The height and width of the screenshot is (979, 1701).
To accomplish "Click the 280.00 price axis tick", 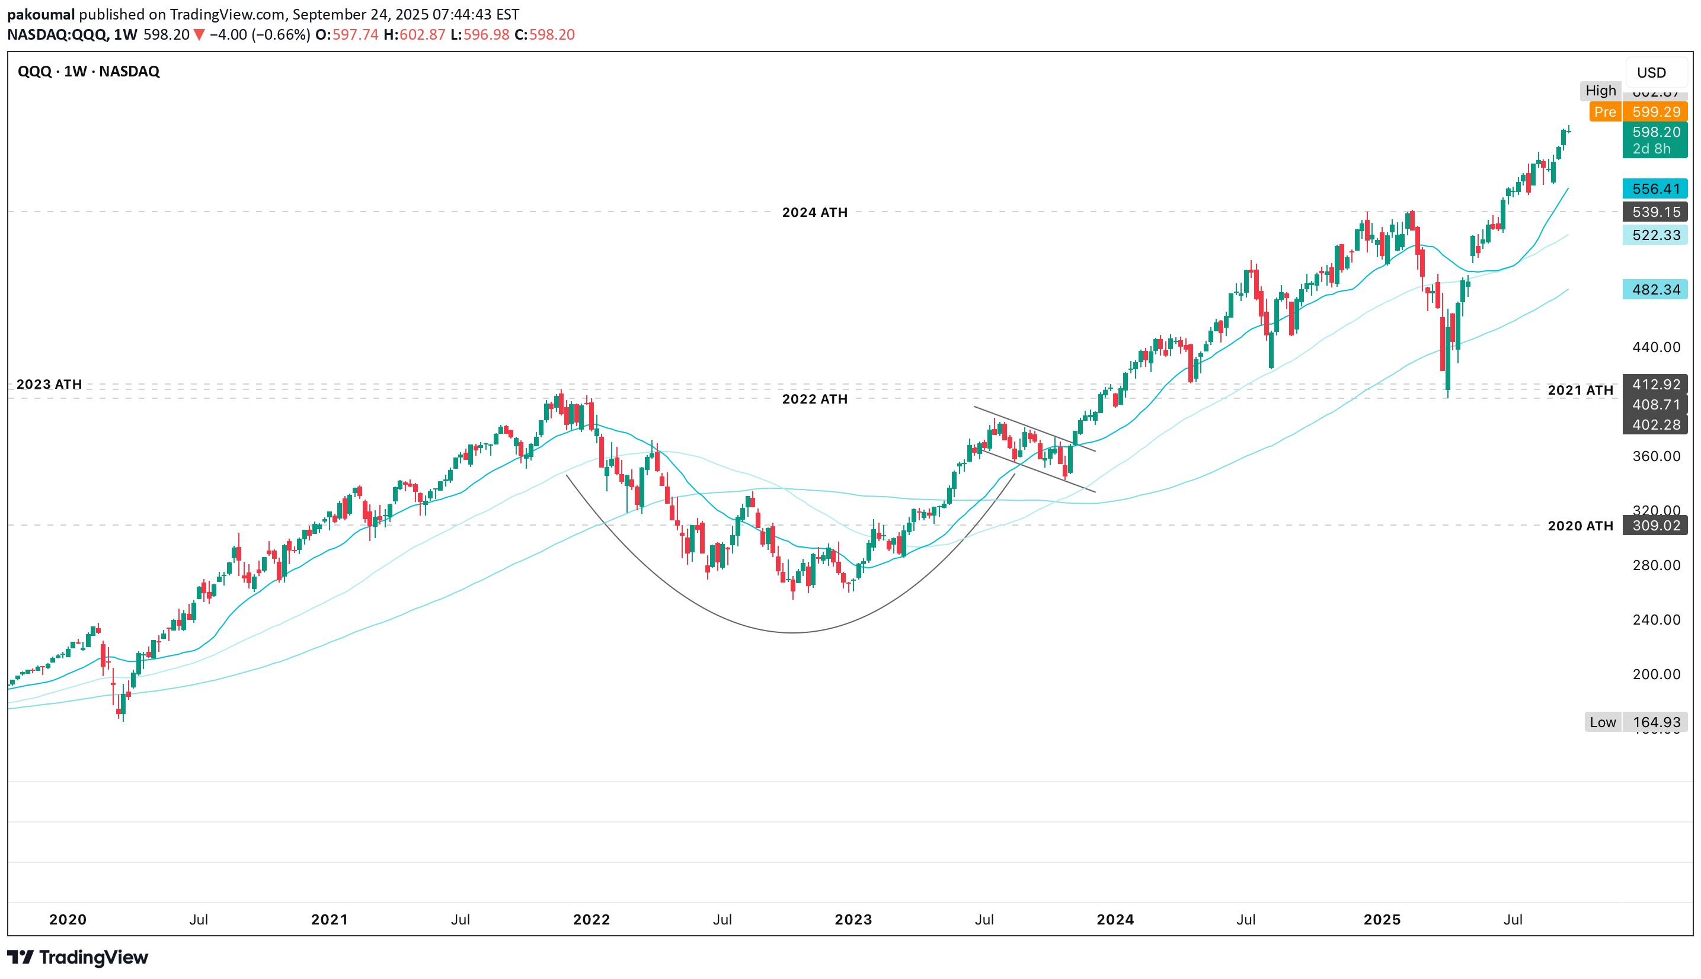I will click(x=1656, y=565).
